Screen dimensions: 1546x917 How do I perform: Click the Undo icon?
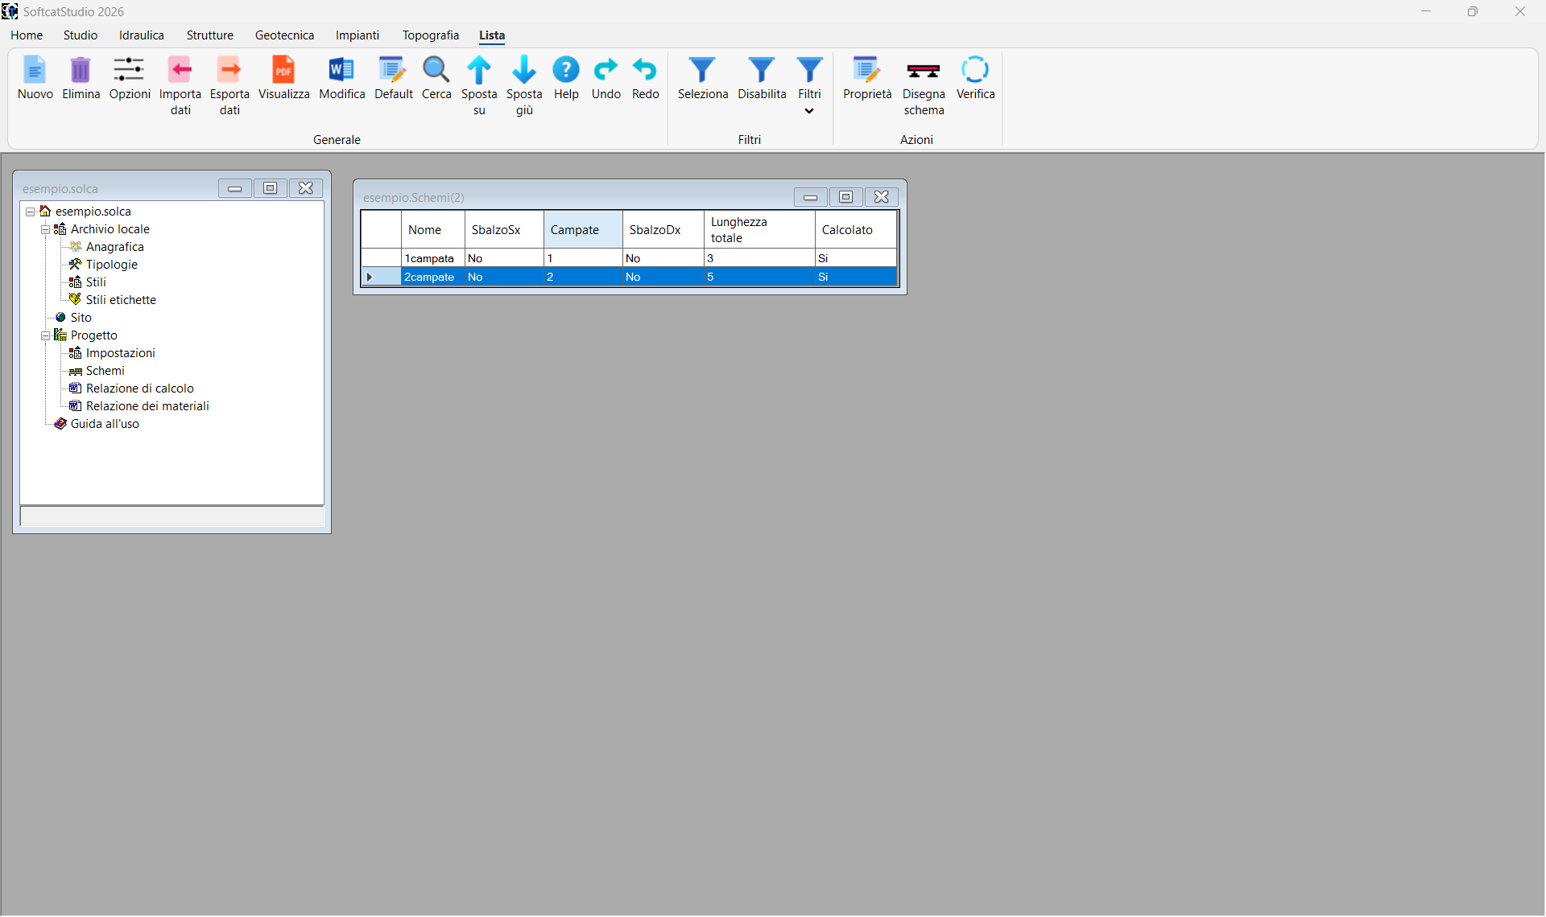(606, 70)
